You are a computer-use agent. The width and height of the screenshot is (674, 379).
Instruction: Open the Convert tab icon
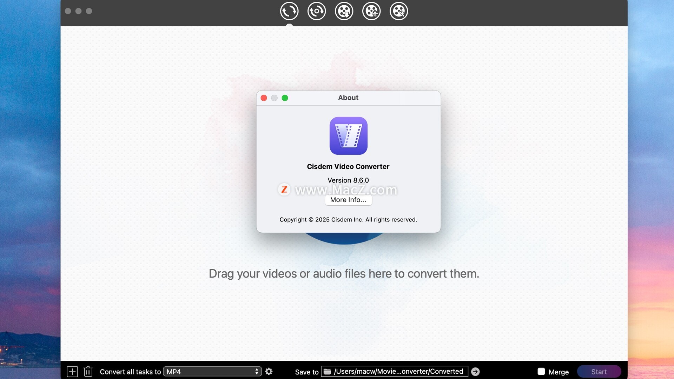coord(289,11)
